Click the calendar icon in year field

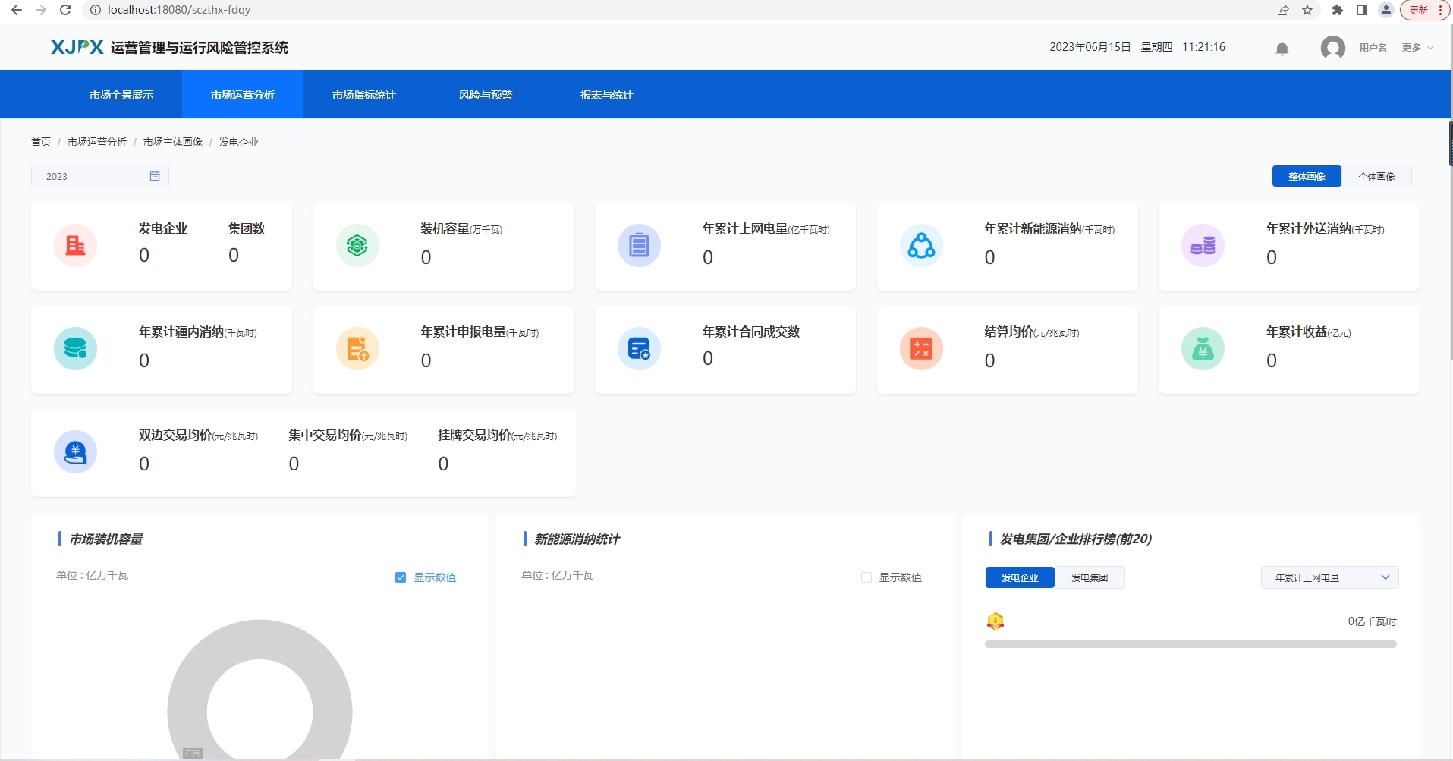tap(155, 176)
